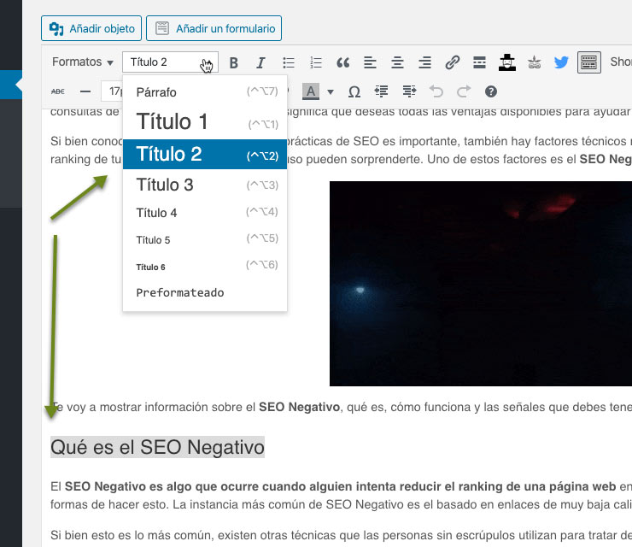Click the dark image in the post
The height and width of the screenshot is (547, 632).
coord(481,284)
